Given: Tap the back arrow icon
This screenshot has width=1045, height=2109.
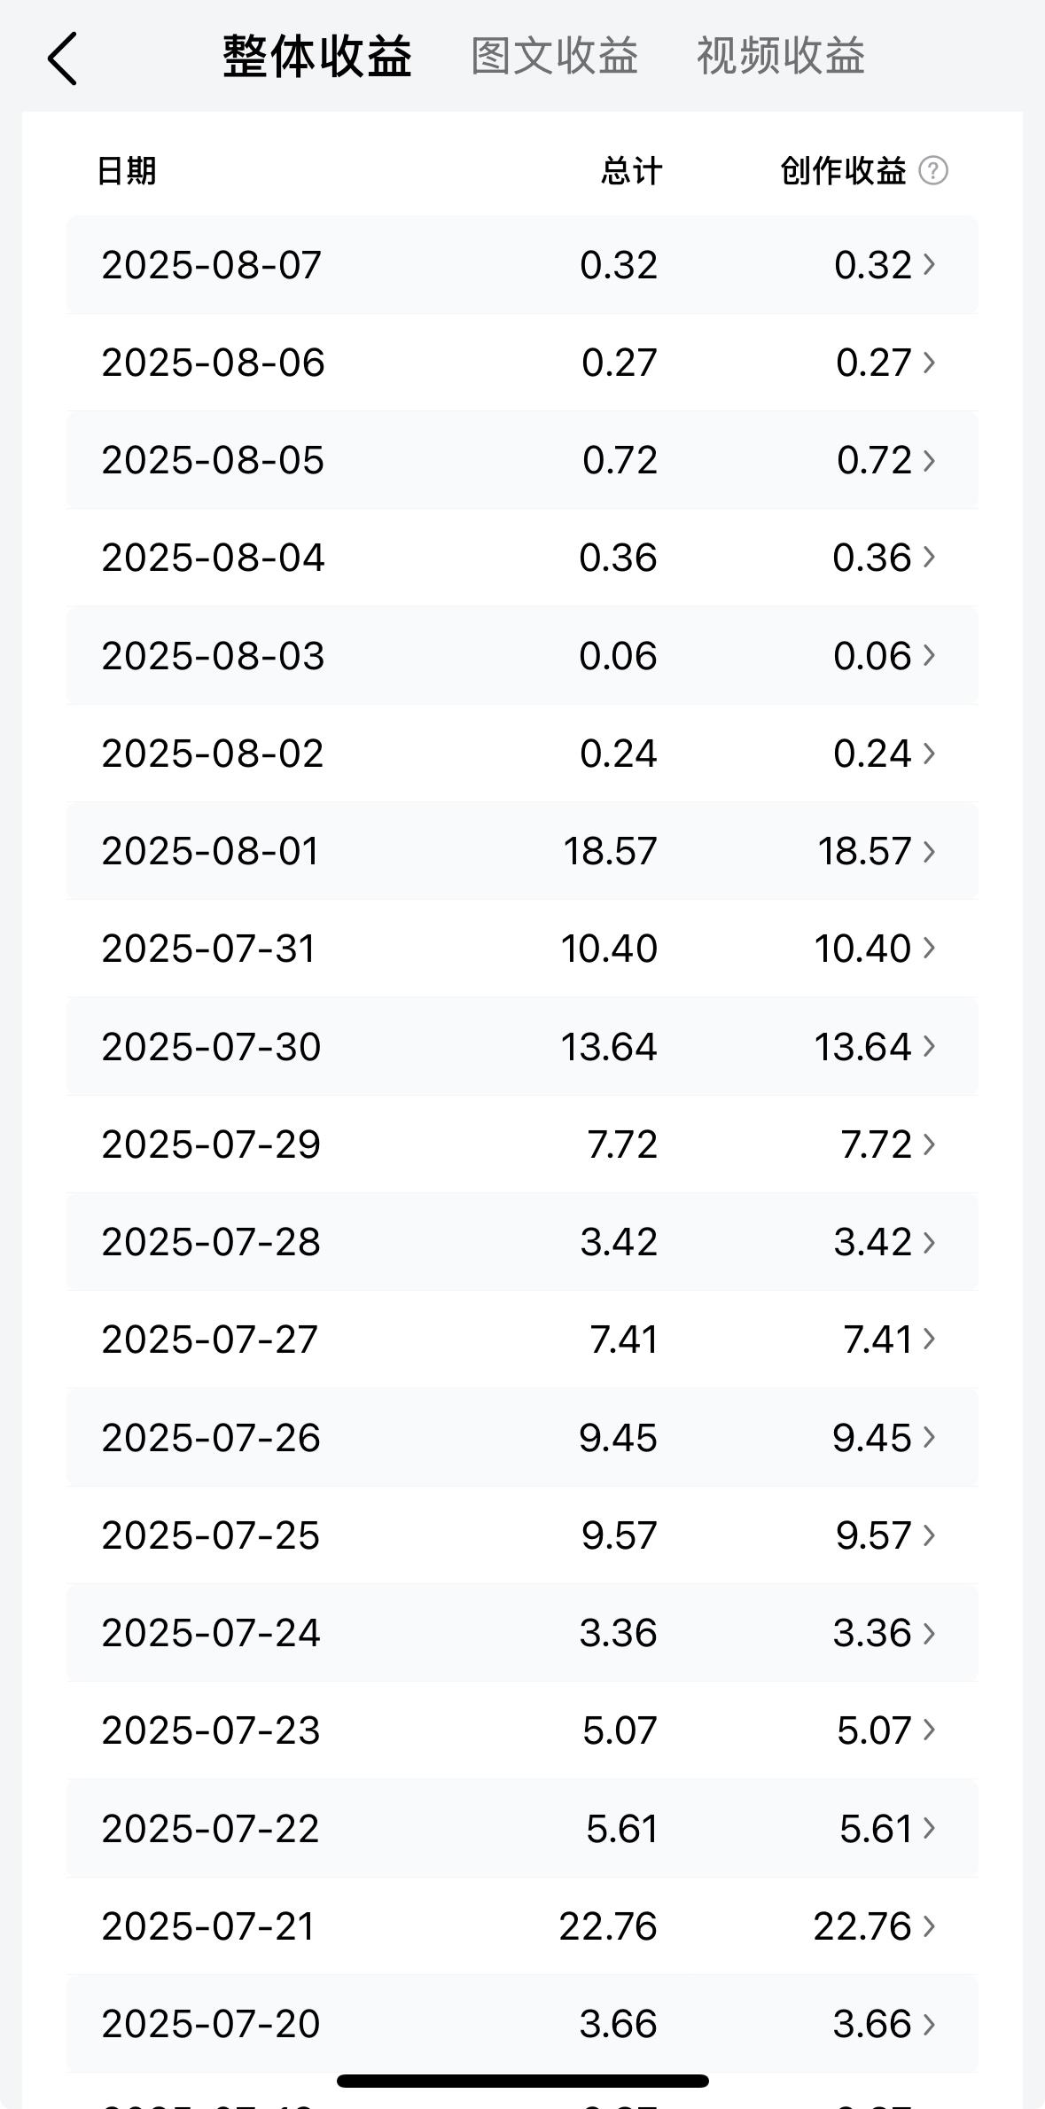Looking at the screenshot, I should tap(62, 59).
